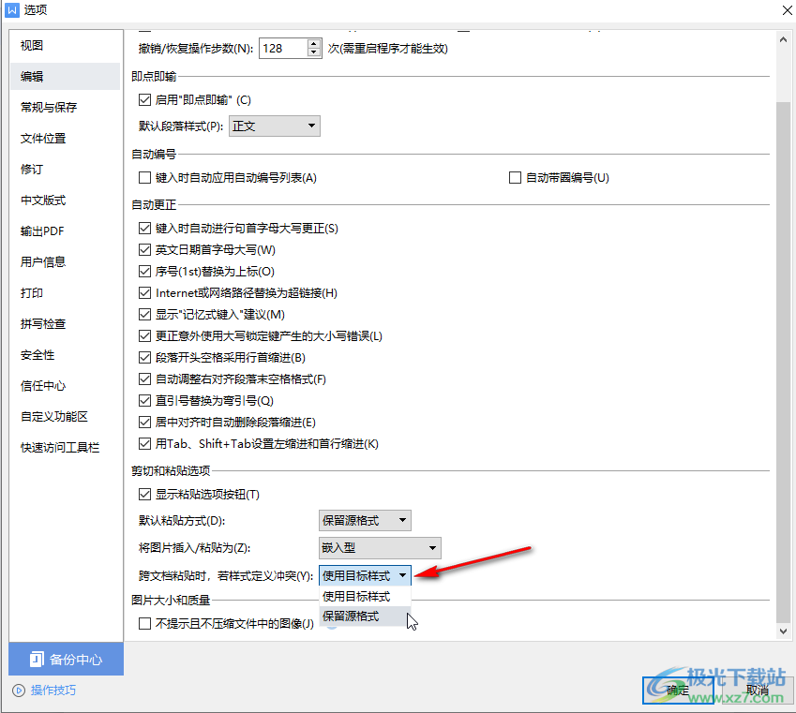Image resolution: width=796 pixels, height=713 pixels.
Task: Open the 默认粘贴方式 dropdown
Action: tap(365, 521)
